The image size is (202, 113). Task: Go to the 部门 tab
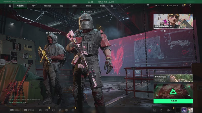(61, 6)
